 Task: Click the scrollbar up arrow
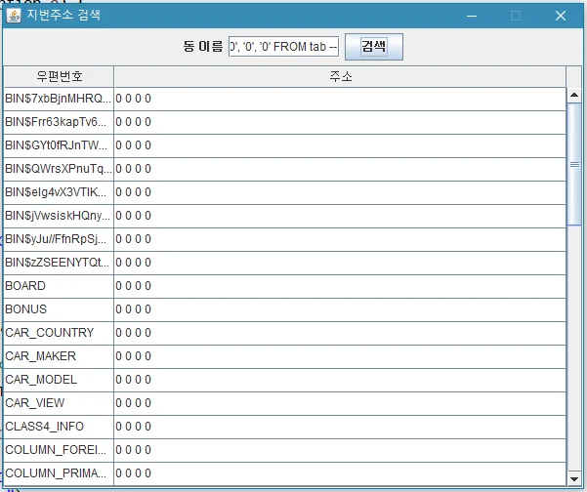[x=574, y=95]
